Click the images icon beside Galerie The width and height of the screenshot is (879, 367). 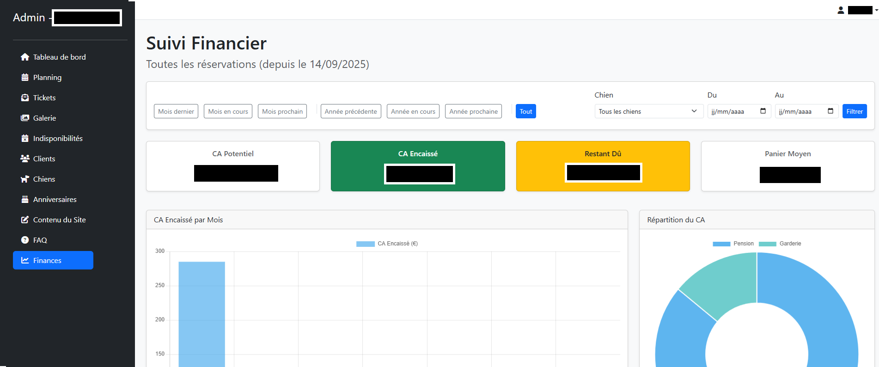[x=25, y=118]
